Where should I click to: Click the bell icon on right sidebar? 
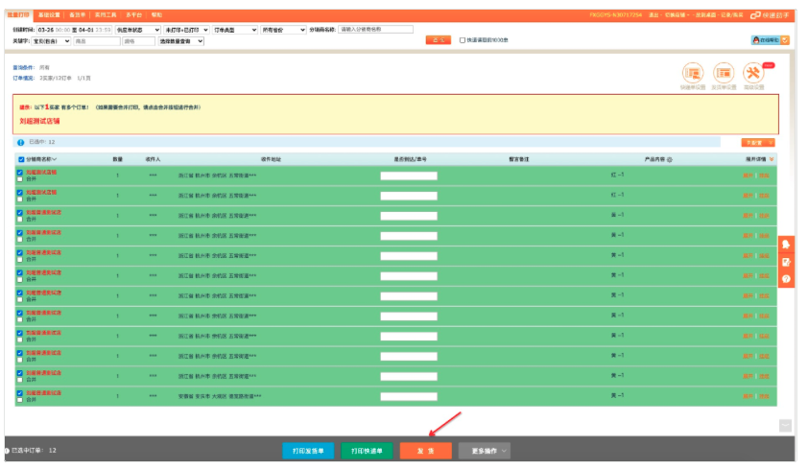[x=786, y=245]
